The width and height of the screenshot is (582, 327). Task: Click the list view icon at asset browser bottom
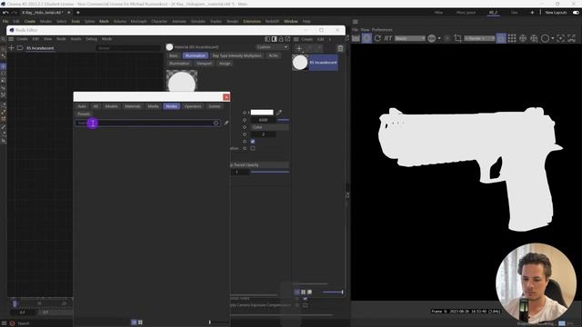click(x=134, y=322)
